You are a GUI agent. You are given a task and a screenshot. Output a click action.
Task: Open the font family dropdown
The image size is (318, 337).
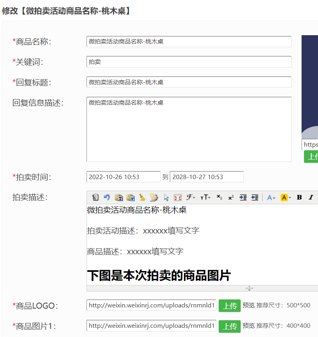(191, 197)
